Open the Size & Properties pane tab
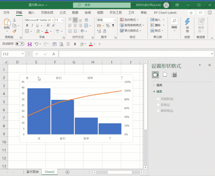 174,75
